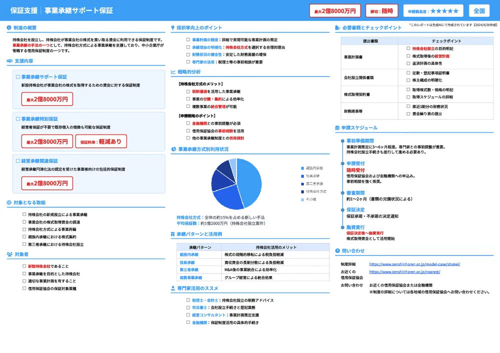Click the table icon next to 承継パターンと活用例
Viewport: 500px width, 353px height.
[x=172, y=234]
